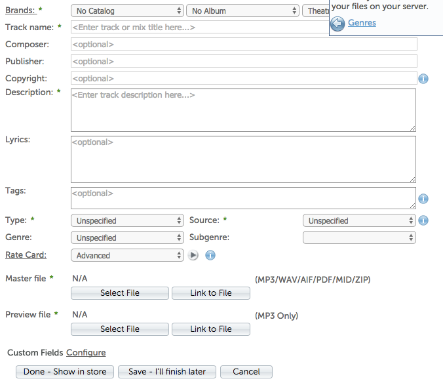Expand the Genre dropdown
The image size is (443, 385).
pos(127,238)
